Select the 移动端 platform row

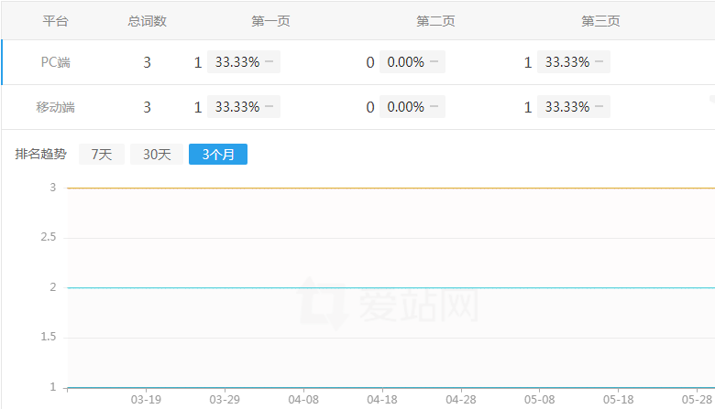(x=56, y=107)
